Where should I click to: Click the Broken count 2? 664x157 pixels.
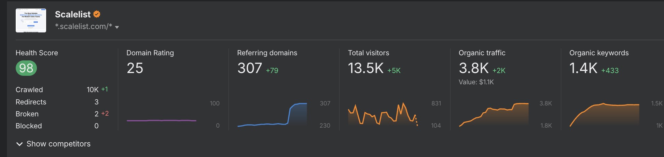click(x=97, y=114)
